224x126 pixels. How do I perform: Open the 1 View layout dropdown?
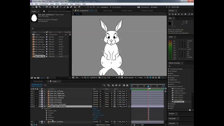pyautogui.click(x=141, y=78)
